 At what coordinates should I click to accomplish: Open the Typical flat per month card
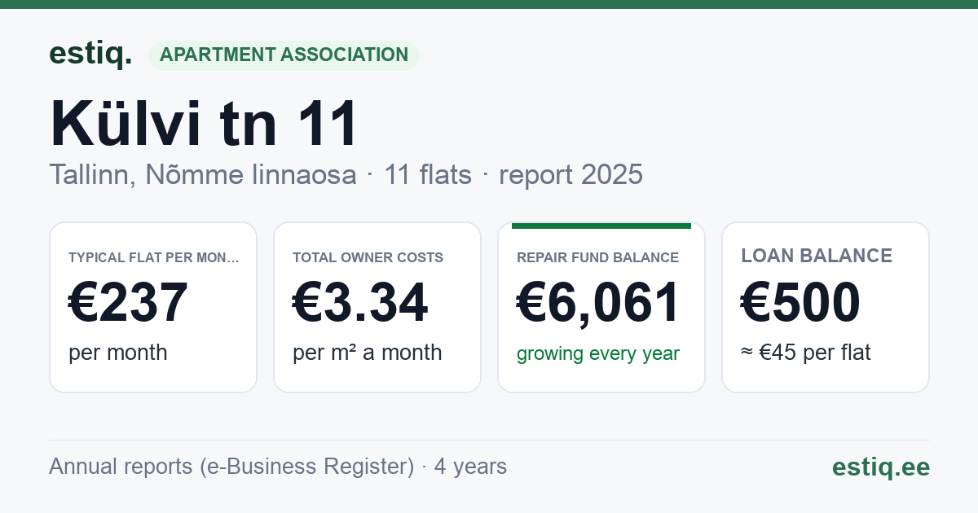point(153,307)
